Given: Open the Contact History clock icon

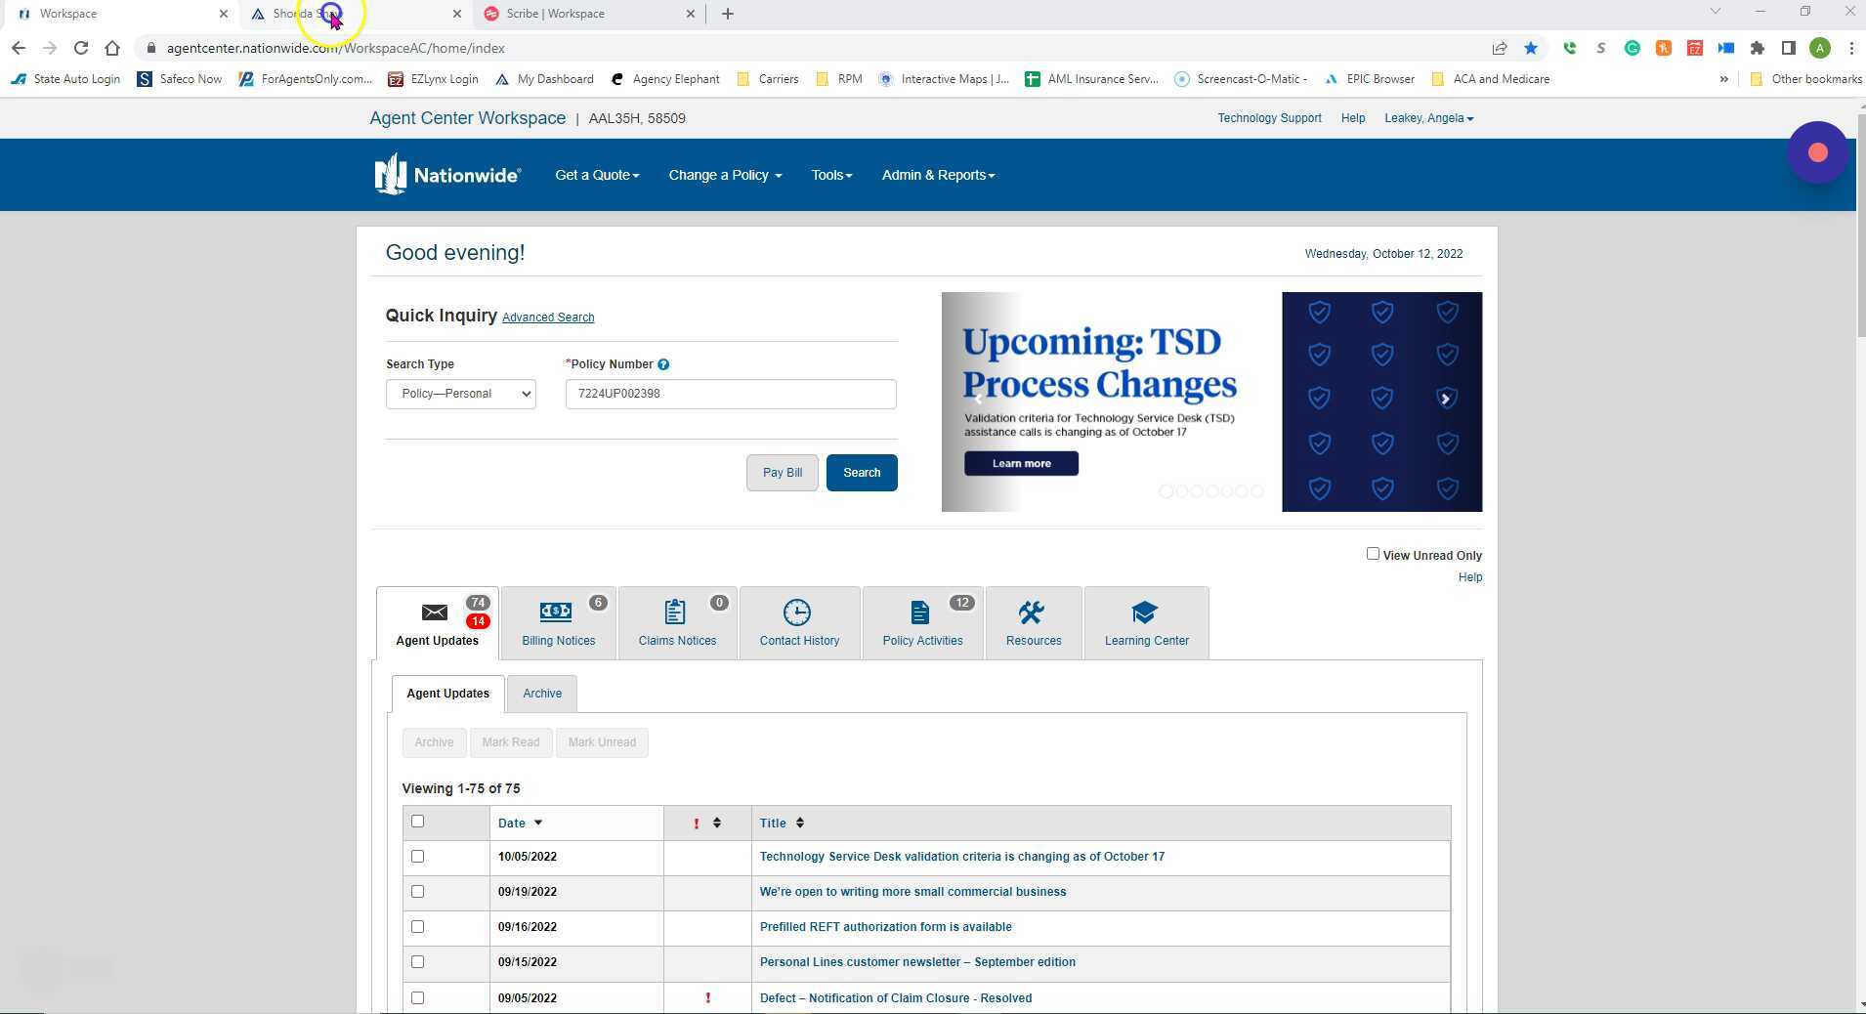Looking at the screenshot, I should pyautogui.click(x=796, y=613).
